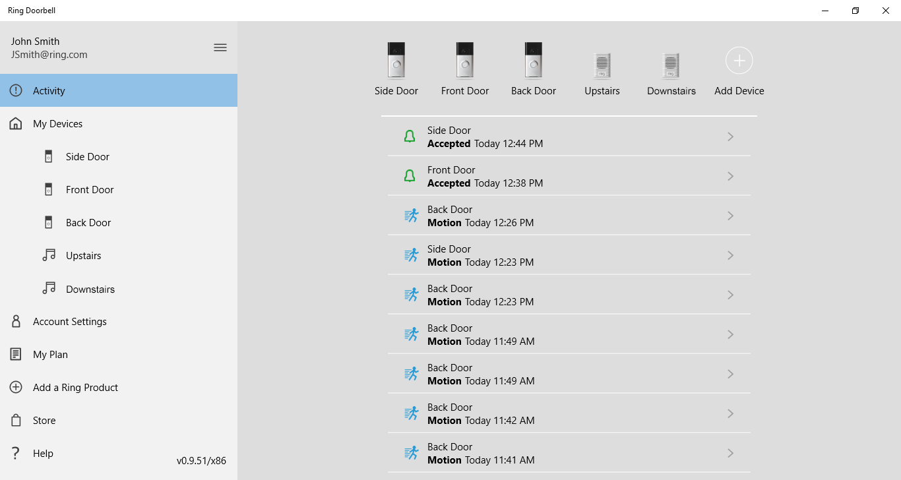Image resolution: width=901 pixels, height=480 pixels.
Task: Click the motion runner icon for Back Door 11:41 AM
Action: click(411, 453)
